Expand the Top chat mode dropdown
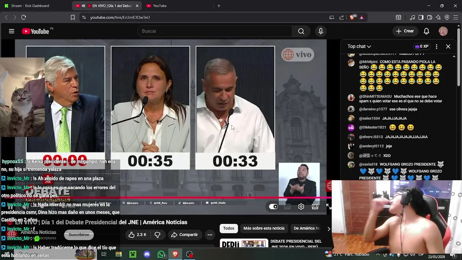Viewport: 462px width, 260px height. 359,46
